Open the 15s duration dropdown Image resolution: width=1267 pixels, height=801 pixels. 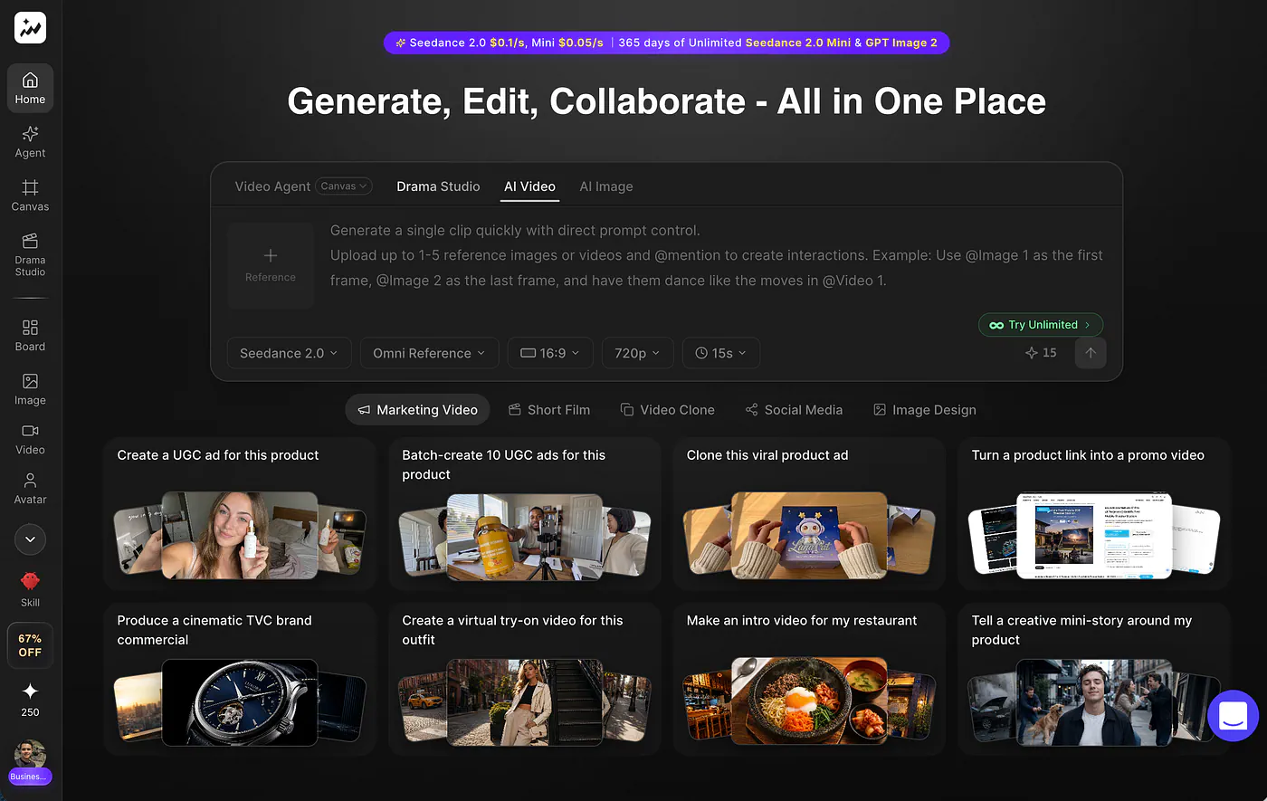[721, 353]
